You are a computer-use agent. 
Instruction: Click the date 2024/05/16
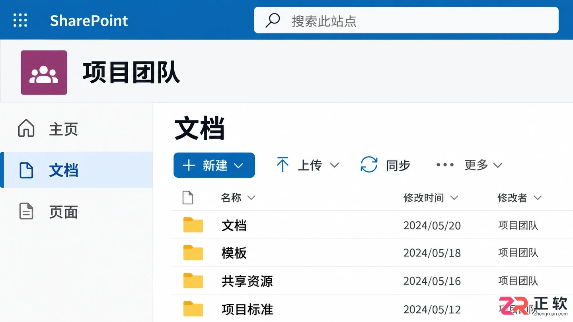click(432, 281)
